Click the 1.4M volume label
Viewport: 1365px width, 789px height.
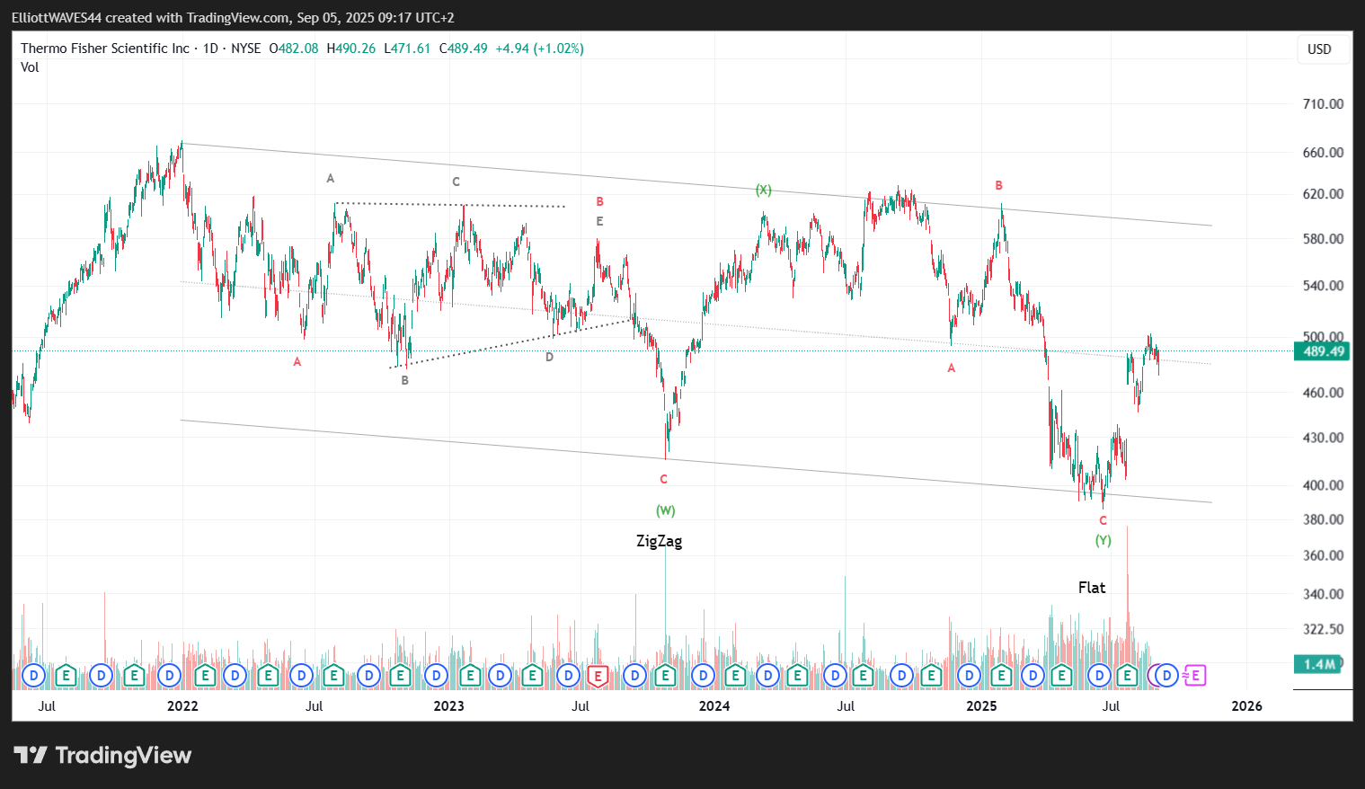coord(1318,664)
